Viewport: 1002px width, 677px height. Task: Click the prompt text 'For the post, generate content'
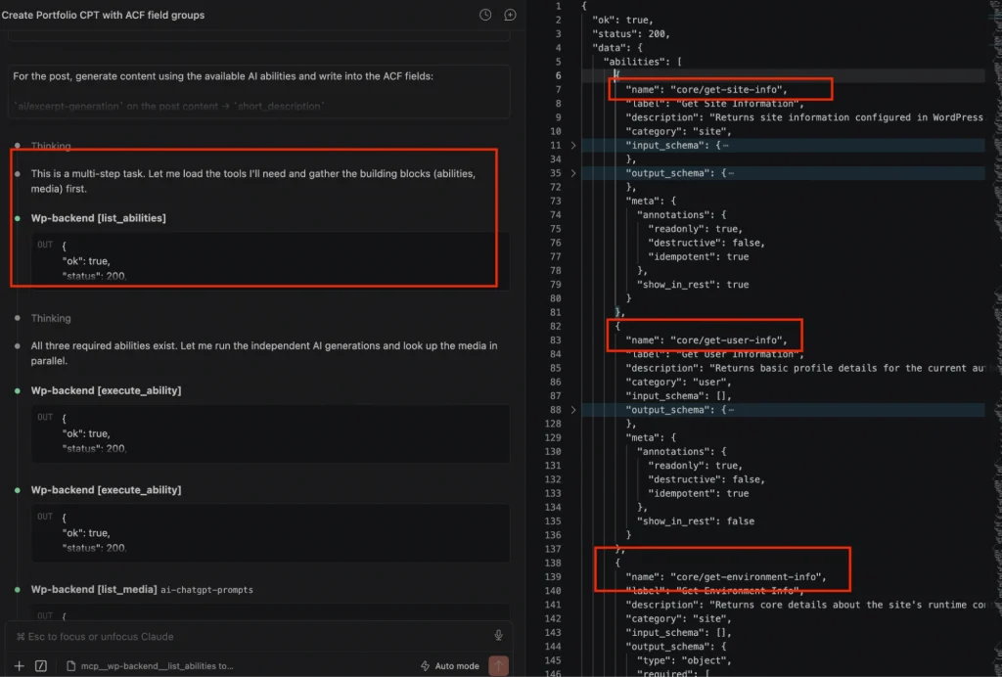click(x=223, y=76)
